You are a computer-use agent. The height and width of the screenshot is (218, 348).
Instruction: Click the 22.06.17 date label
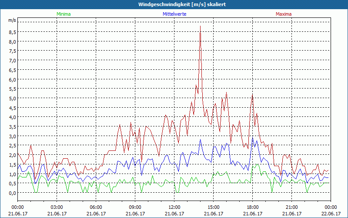pos(331,214)
